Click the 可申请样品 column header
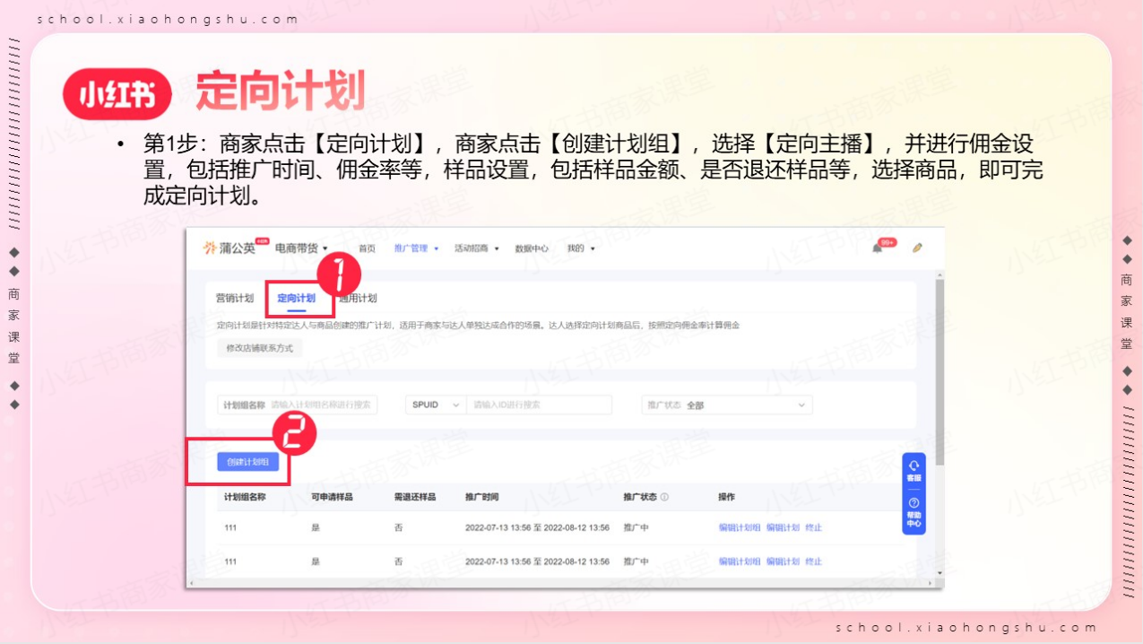 point(332,497)
